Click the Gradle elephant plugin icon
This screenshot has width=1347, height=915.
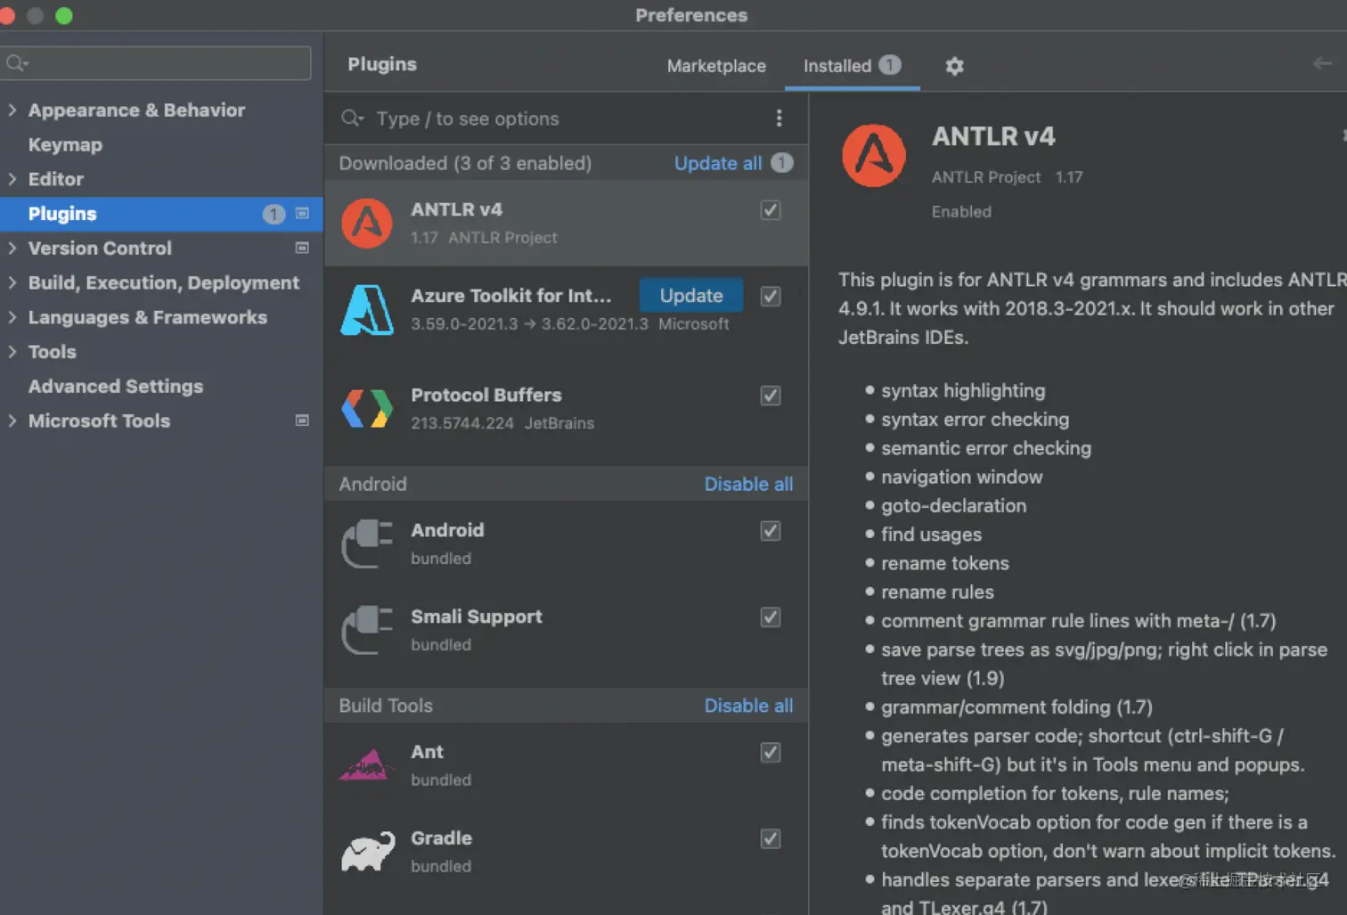(367, 852)
